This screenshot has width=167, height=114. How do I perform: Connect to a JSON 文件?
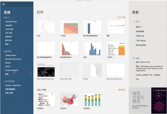(9, 29)
